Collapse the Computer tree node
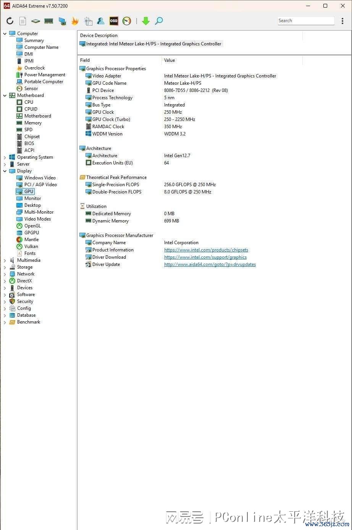Screen dimensions: 352x530 tap(5, 34)
